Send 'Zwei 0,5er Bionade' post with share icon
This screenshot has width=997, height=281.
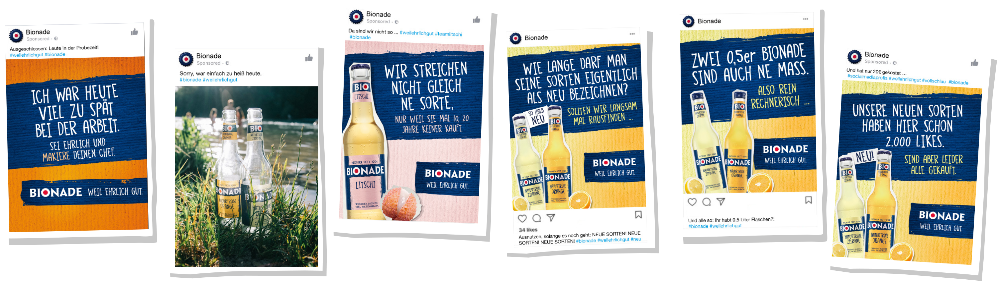pyautogui.click(x=720, y=201)
